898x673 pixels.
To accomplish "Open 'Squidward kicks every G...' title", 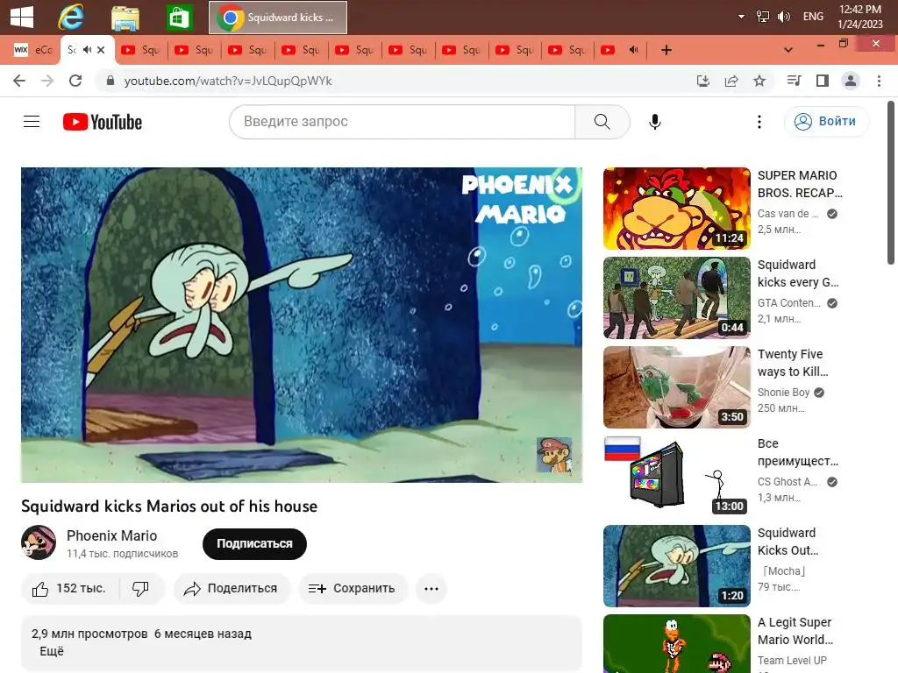I will 798,273.
